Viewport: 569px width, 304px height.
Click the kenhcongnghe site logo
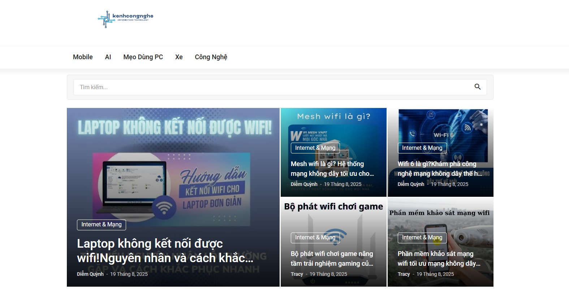pos(125,19)
